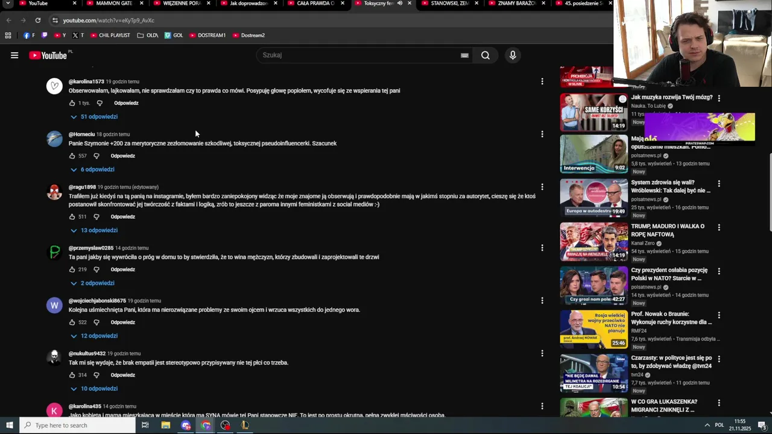Image resolution: width=772 pixels, height=434 pixels.
Task: Open options for 'Jak muzyka rozwija Twój mózg?' video
Action: pyautogui.click(x=719, y=98)
